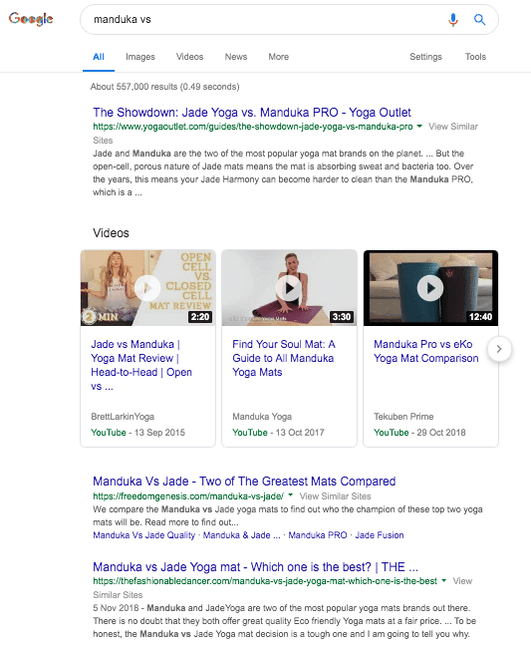Click 'Manduka Yoga' channel name
The height and width of the screenshot is (645, 531).
coord(262,417)
